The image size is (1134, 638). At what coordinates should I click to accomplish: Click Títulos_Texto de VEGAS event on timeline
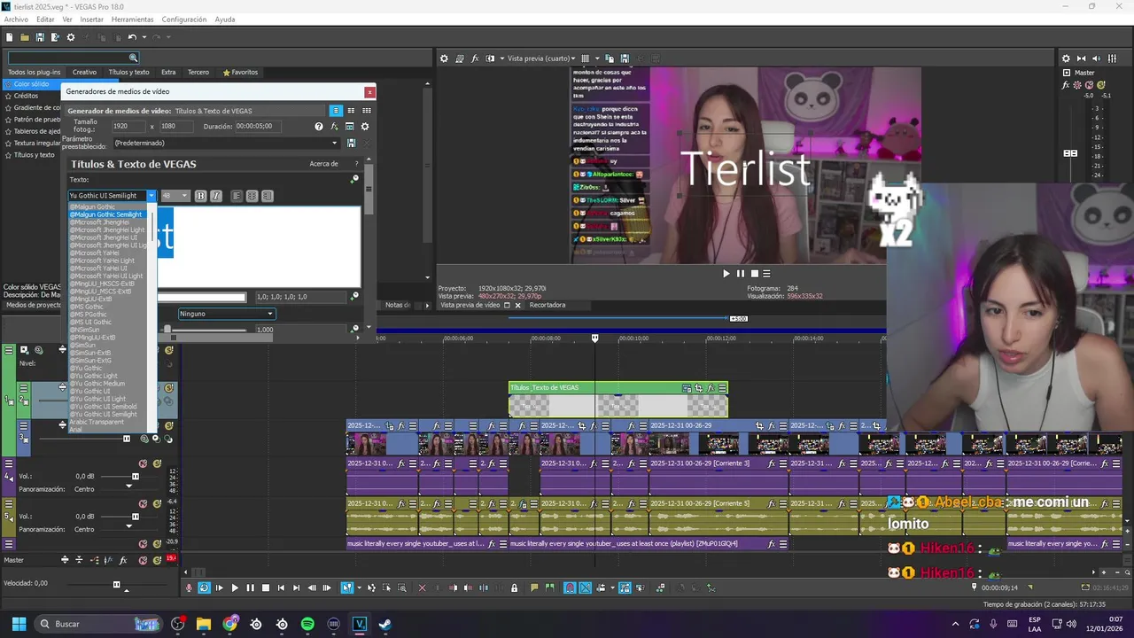(617, 400)
